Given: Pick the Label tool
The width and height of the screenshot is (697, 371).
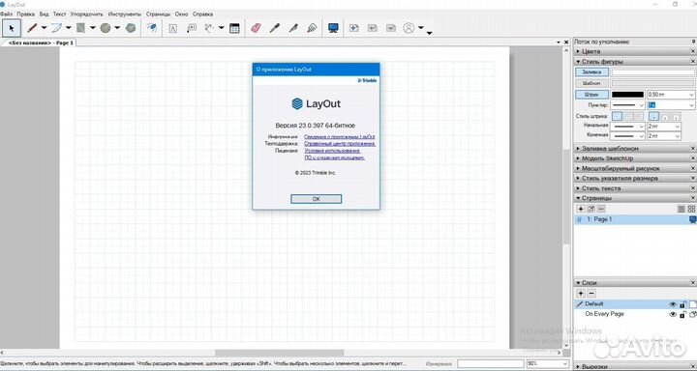Looking at the screenshot, I should click(191, 28).
